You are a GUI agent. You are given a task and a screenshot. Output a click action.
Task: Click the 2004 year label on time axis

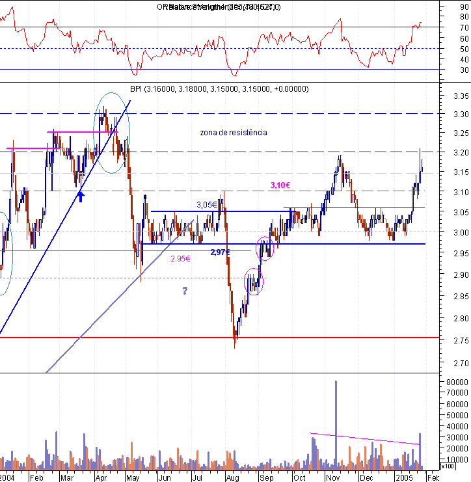tap(7, 477)
